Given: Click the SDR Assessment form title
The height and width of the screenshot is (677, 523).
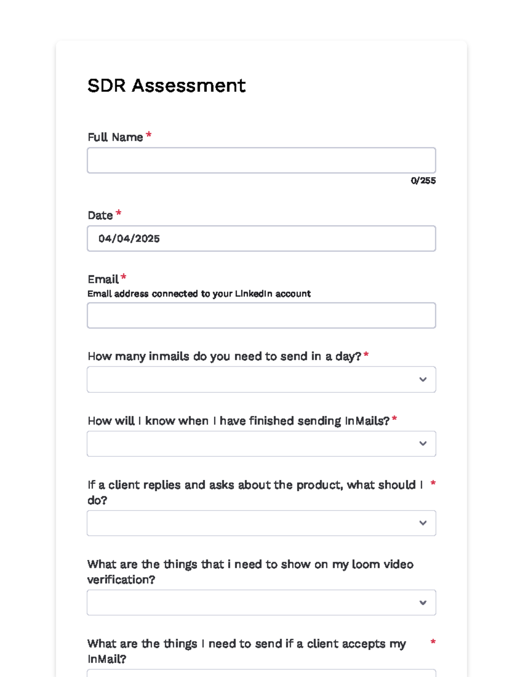Looking at the screenshot, I should point(166,85).
